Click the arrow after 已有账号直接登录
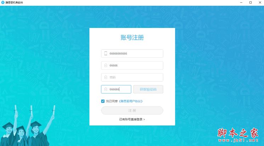Image resolution: width=264 pixels, height=146 pixels. (144, 119)
